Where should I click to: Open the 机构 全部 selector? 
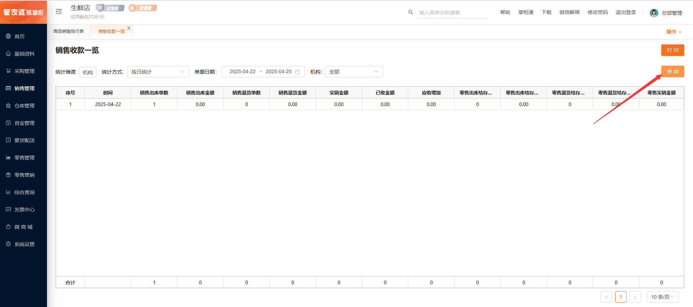[x=354, y=72]
